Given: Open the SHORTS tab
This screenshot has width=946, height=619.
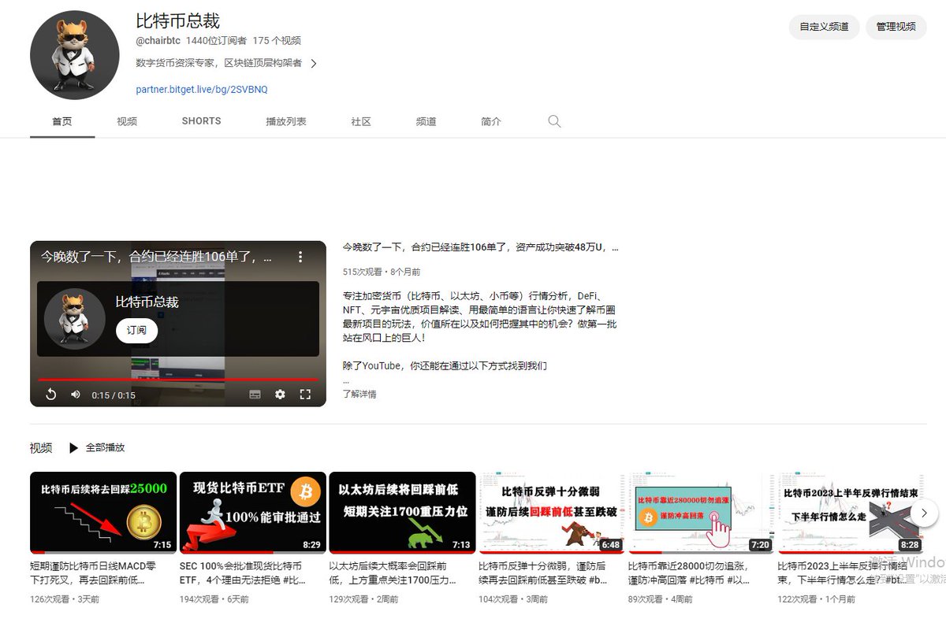Looking at the screenshot, I should (201, 121).
